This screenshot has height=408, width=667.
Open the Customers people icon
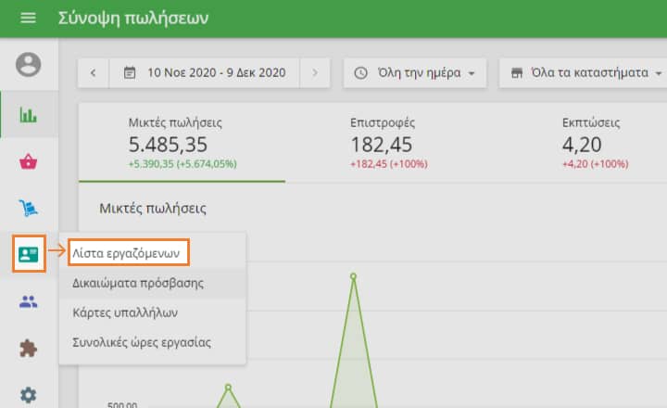pos(29,302)
